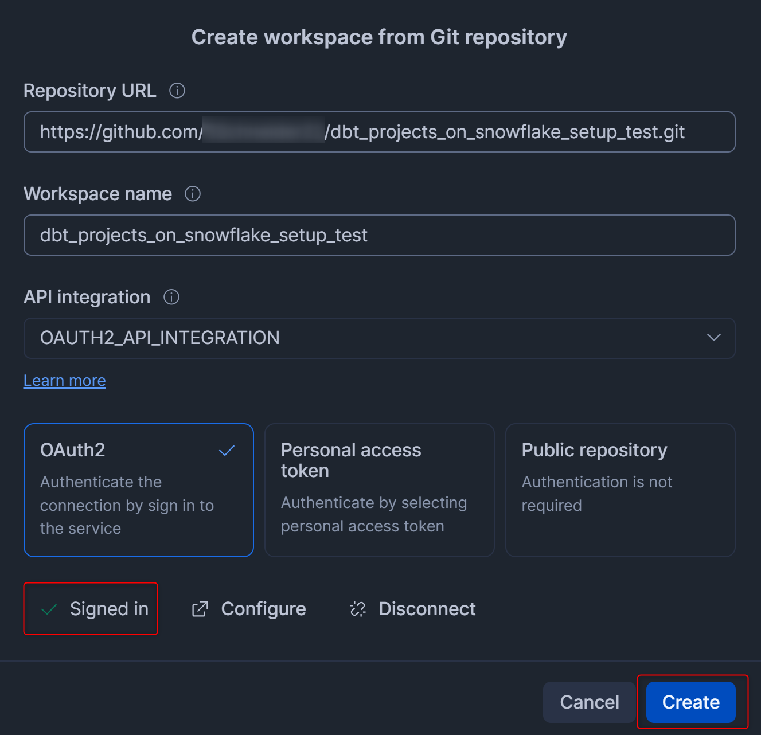Click the green checkmark beside Signed in
This screenshot has height=735, width=761.
coord(49,609)
